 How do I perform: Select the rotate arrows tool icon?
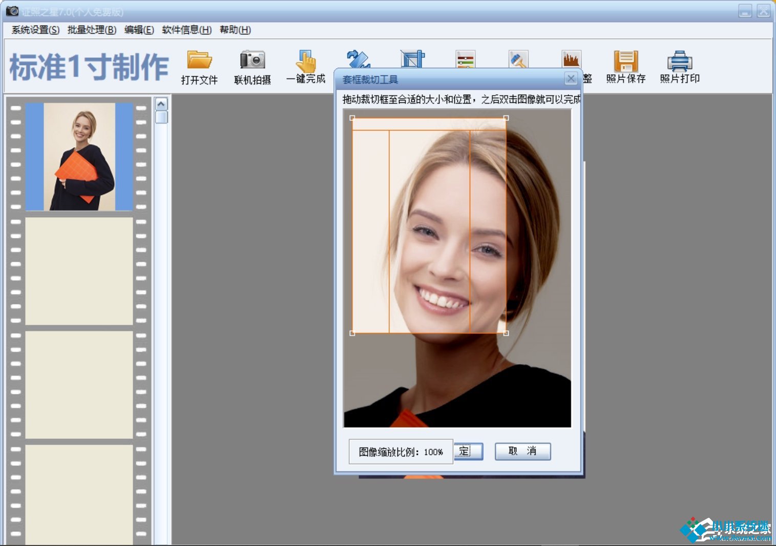point(358,59)
